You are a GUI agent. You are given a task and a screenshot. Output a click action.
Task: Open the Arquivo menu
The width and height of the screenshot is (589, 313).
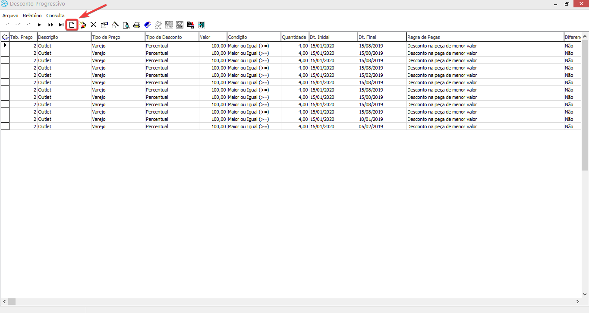pos(10,16)
